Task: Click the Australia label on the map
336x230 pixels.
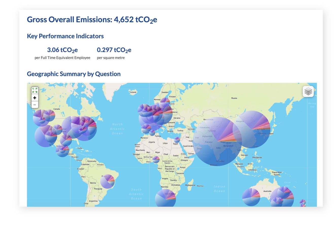Action: coord(267,191)
